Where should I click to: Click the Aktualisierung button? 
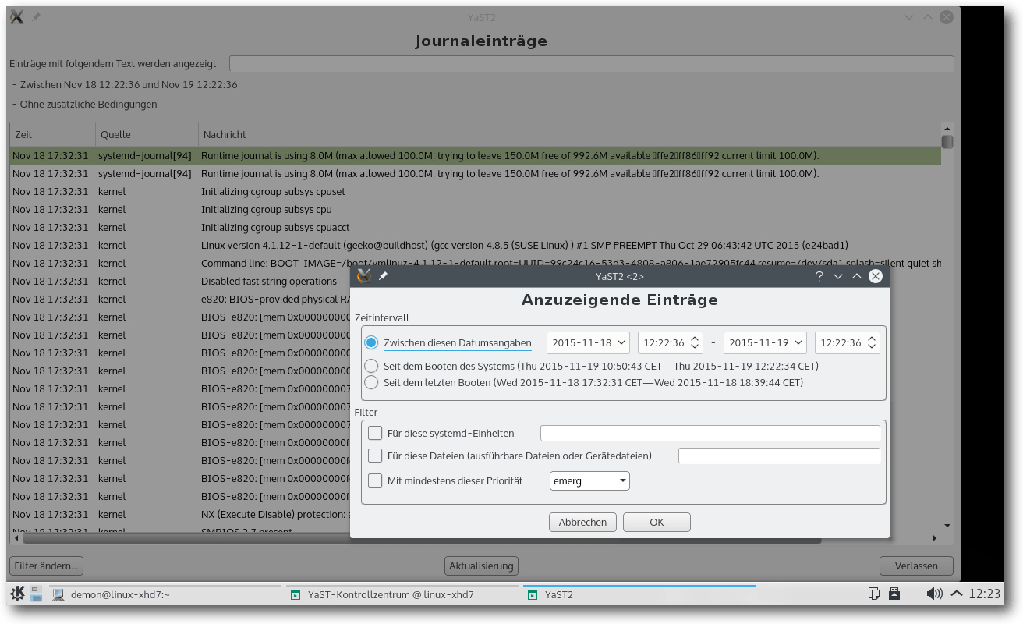click(482, 565)
